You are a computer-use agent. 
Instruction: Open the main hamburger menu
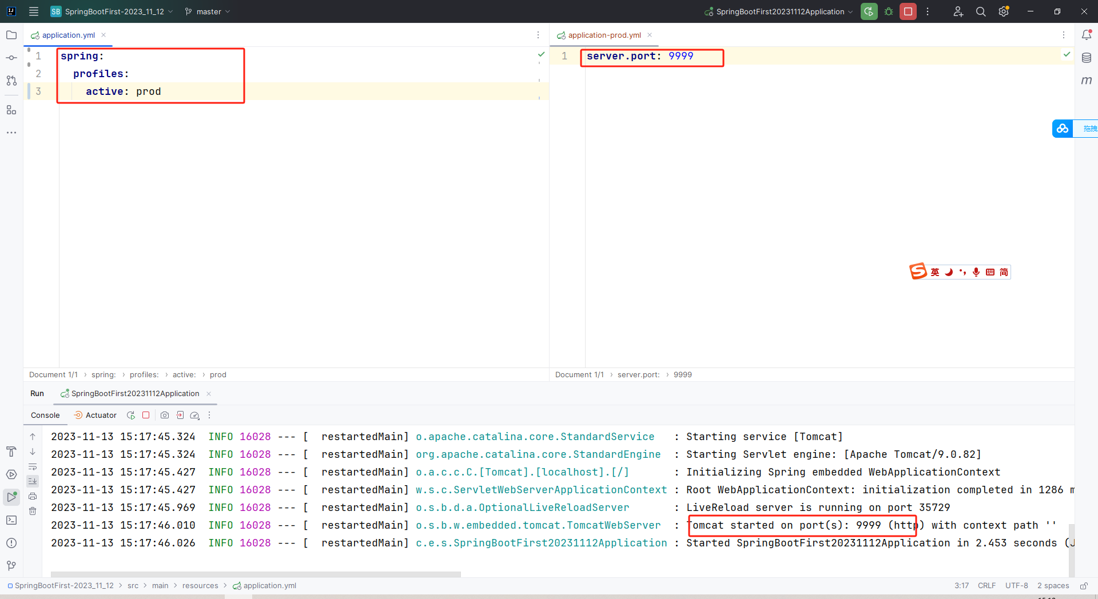(x=34, y=11)
